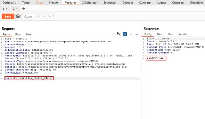Switch request view to Hex

click(29, 34)
